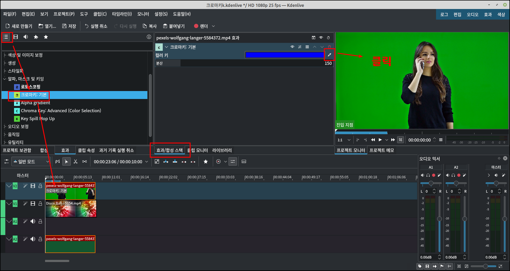Set monitor zone out point
Image resolution: width=510 pixels, height=271 pixels.
pos(365,140)
